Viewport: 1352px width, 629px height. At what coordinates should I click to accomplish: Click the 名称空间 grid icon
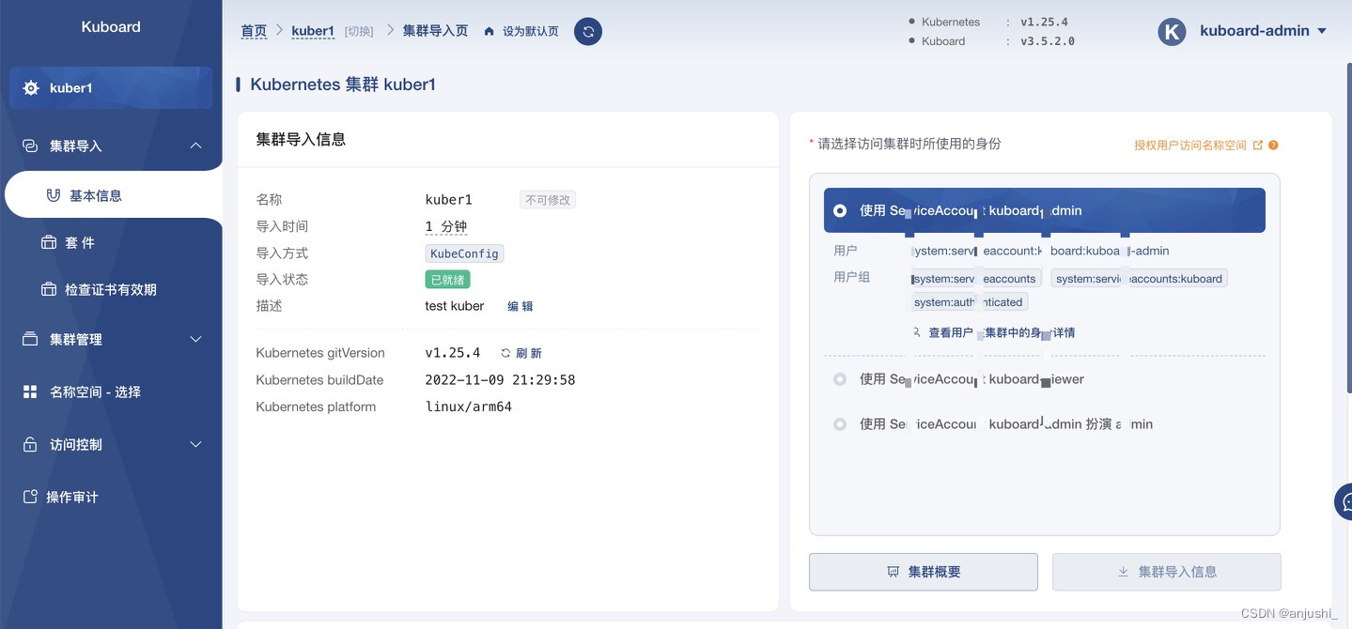click(x=30, y=391)
